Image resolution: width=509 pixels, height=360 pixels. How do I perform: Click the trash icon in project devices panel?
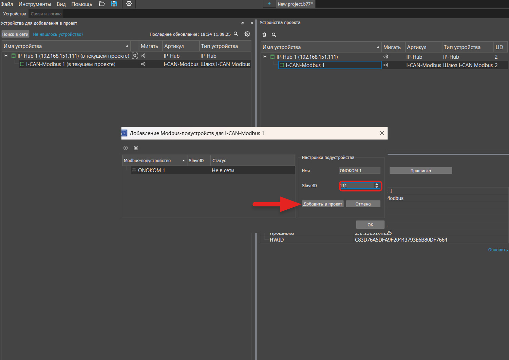pyautogui.click(x=264, y=35)
